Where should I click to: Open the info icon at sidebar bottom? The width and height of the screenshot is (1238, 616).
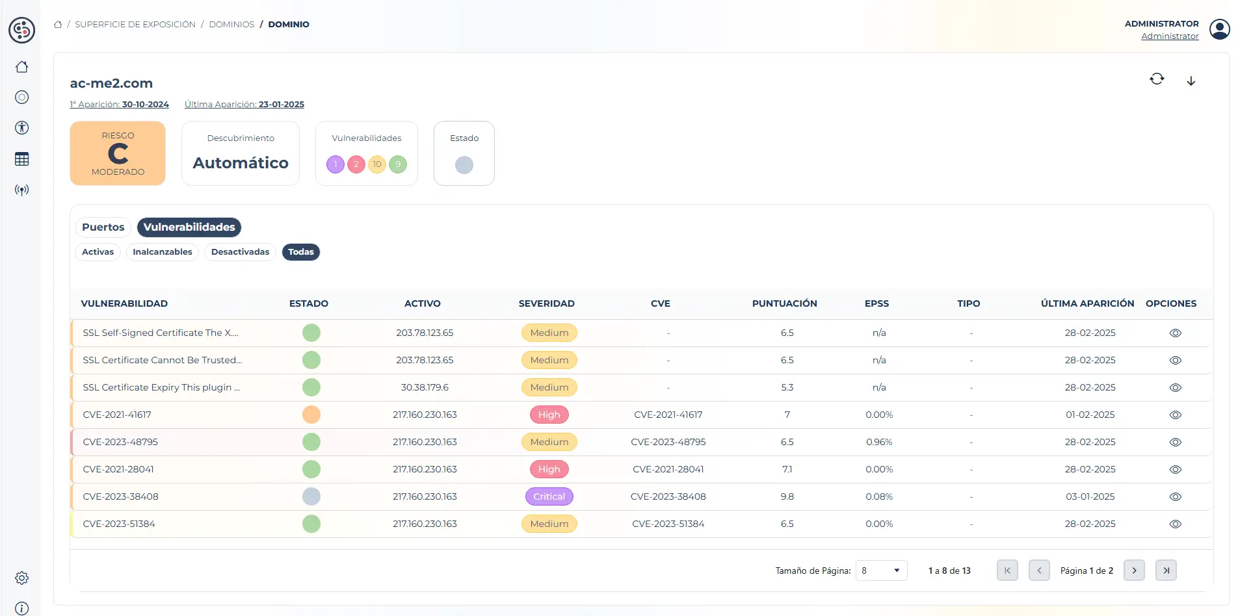pos(22,608)
